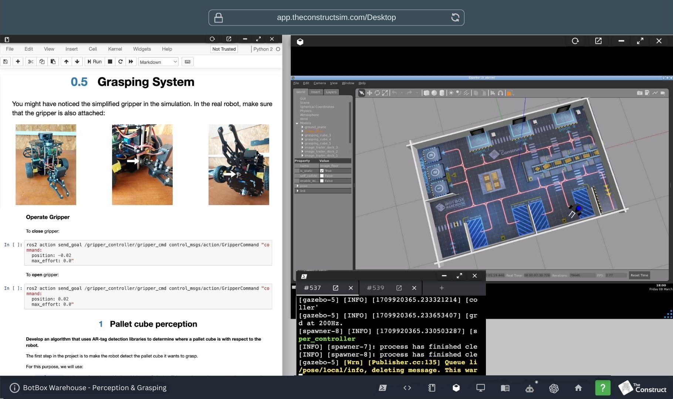Image resolution: width=673 pixels, height=399 pixels.
Task: Open the notebook Kernel menu
Action: click(115, 49)
